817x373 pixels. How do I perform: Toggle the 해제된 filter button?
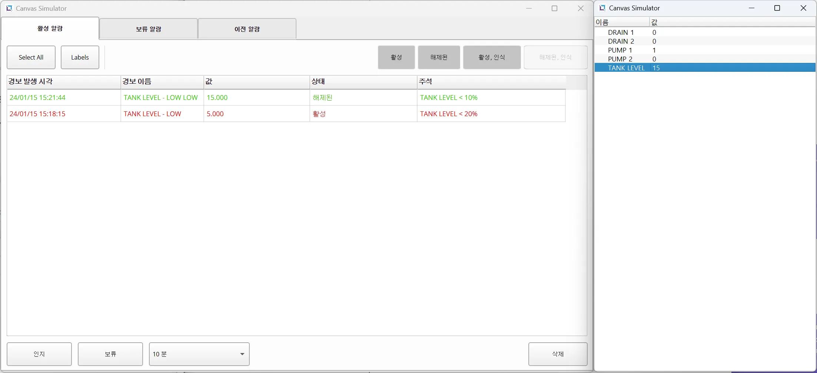coord(439,57)
